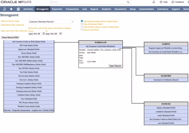Select Customers in California (Search)
This screenshot has width=189, height=133.
(166, 80)
